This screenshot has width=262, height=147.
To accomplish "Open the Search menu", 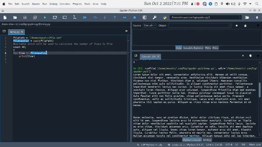I will click(25, 4).
